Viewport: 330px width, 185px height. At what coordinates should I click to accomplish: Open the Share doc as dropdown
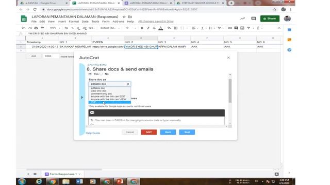(110, 84)
